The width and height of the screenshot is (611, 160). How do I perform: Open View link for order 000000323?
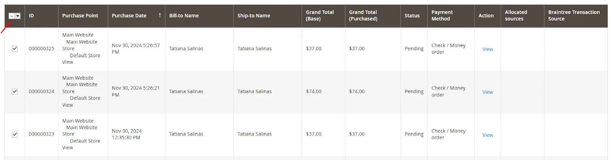(488, 135)
